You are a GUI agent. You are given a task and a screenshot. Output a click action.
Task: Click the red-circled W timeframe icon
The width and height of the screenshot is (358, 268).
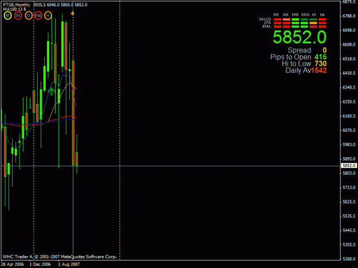[18, 15]
